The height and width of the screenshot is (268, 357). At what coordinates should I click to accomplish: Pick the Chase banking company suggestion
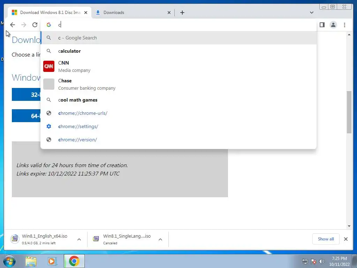click(x=178, y=84)
